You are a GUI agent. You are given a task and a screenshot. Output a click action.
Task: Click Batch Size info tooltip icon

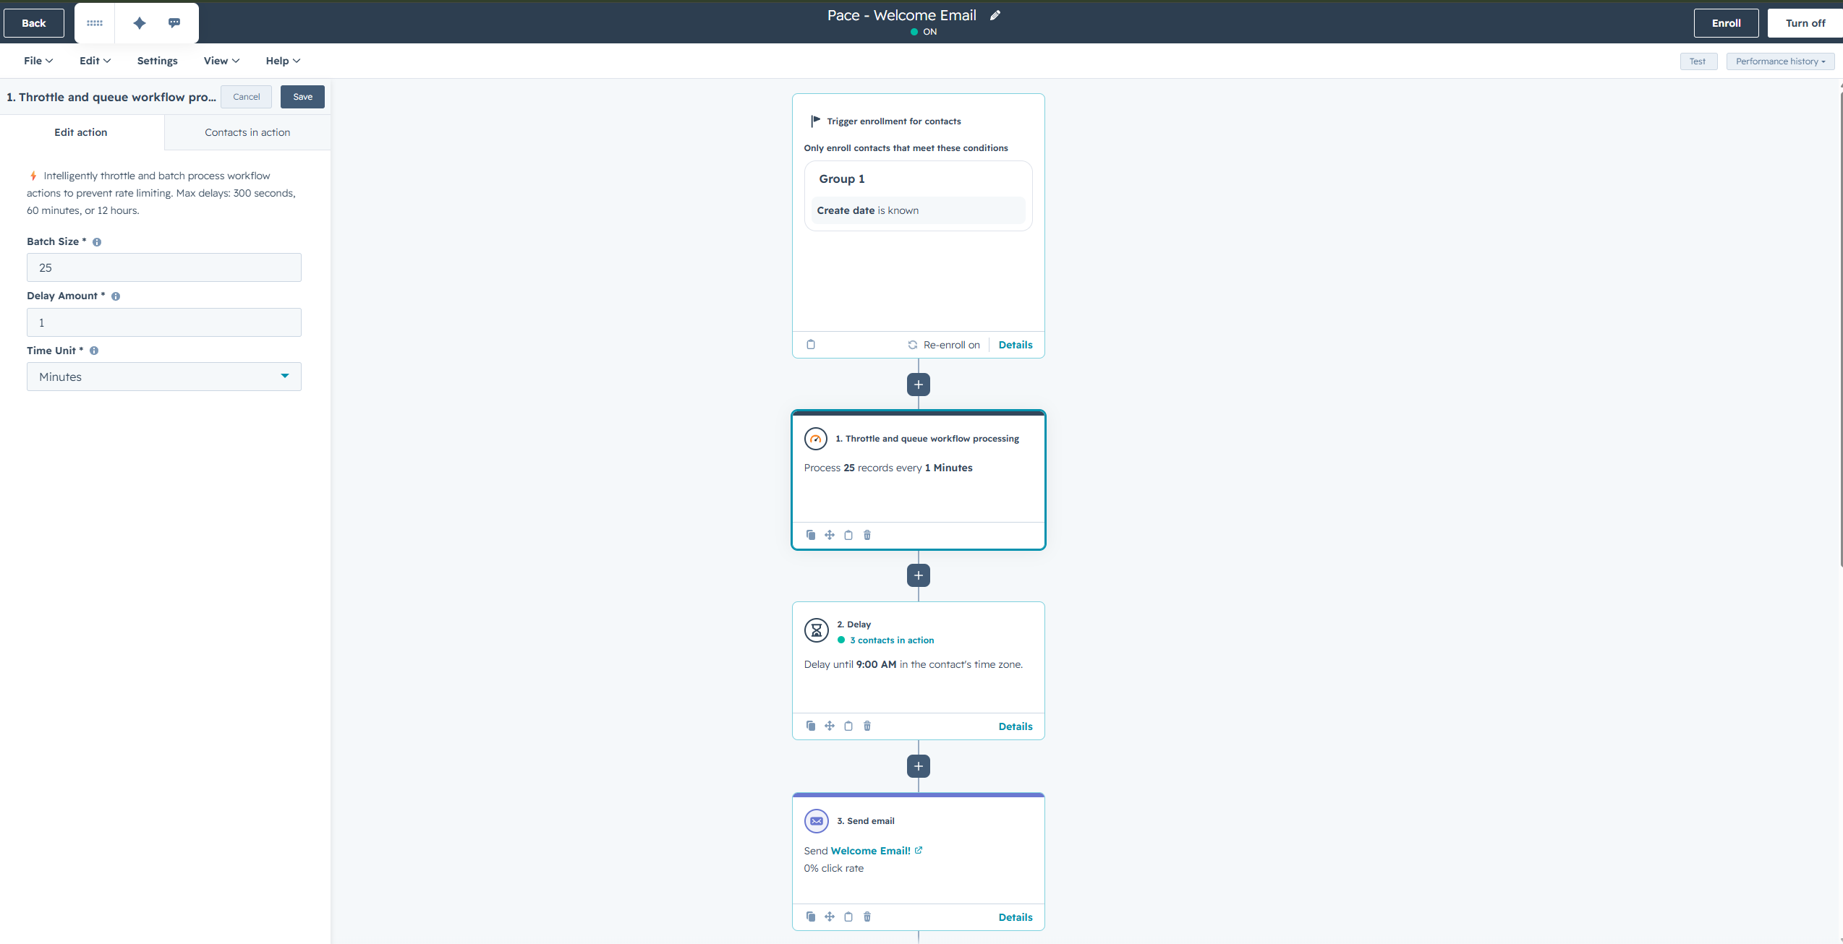point(97,242)
